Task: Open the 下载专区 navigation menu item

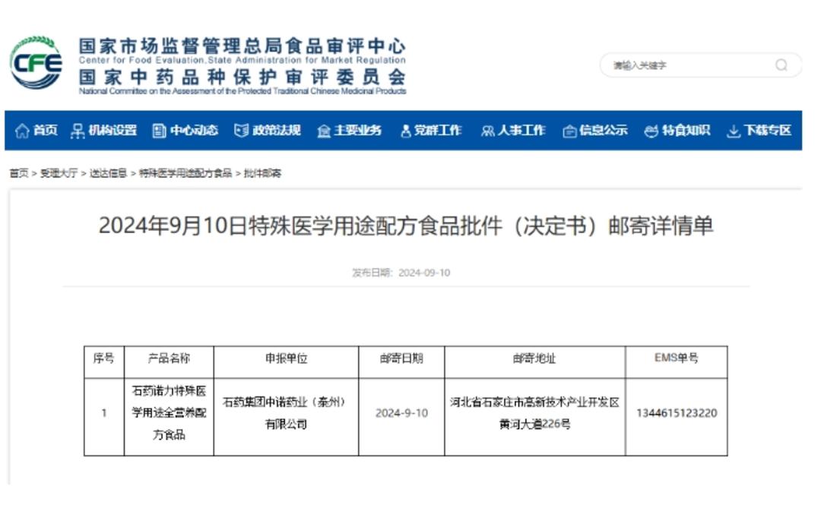Action: click(768, 130)
